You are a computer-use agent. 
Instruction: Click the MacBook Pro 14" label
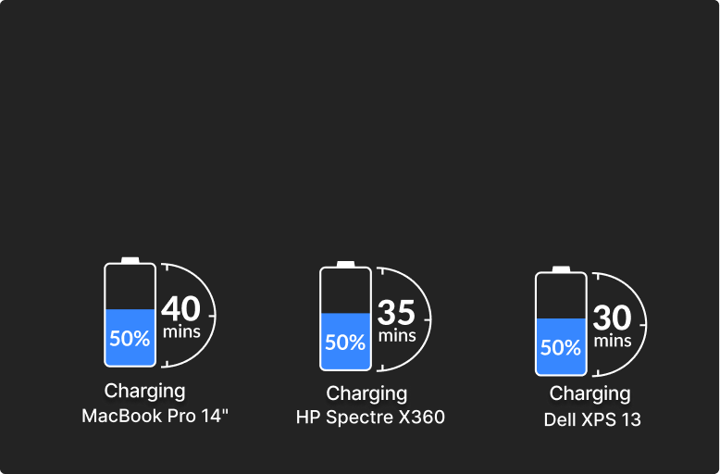click(155, 416)
